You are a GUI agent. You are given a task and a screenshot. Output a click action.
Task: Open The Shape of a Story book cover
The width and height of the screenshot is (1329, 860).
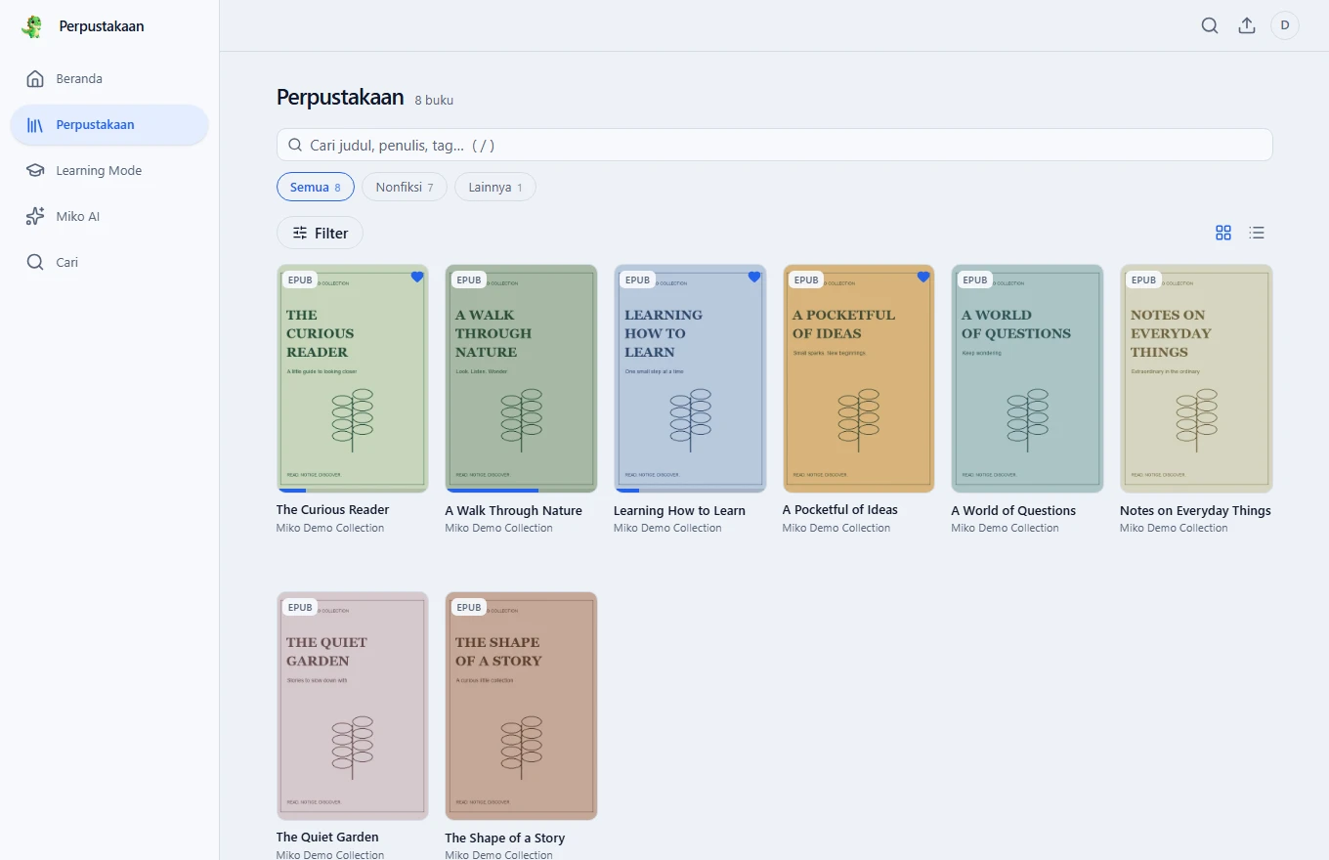coord(521,706)
